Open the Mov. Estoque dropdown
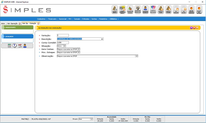Screen dimensions: 206x123 (78, 53)
